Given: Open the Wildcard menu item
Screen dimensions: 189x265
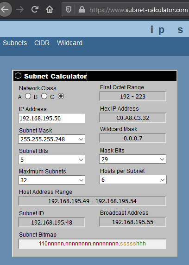Looking at the screenshot, I should 70,43.
